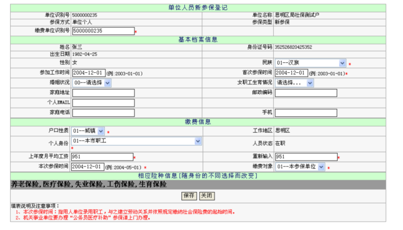Click the 家庭电话 input field

point(103,113)
